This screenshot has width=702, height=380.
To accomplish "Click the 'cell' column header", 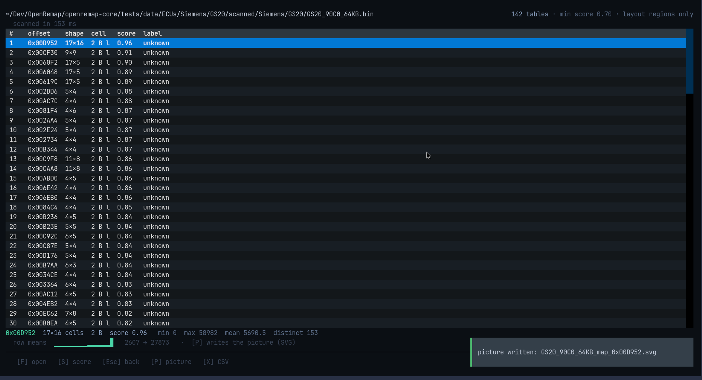I will tap(99, 33).
